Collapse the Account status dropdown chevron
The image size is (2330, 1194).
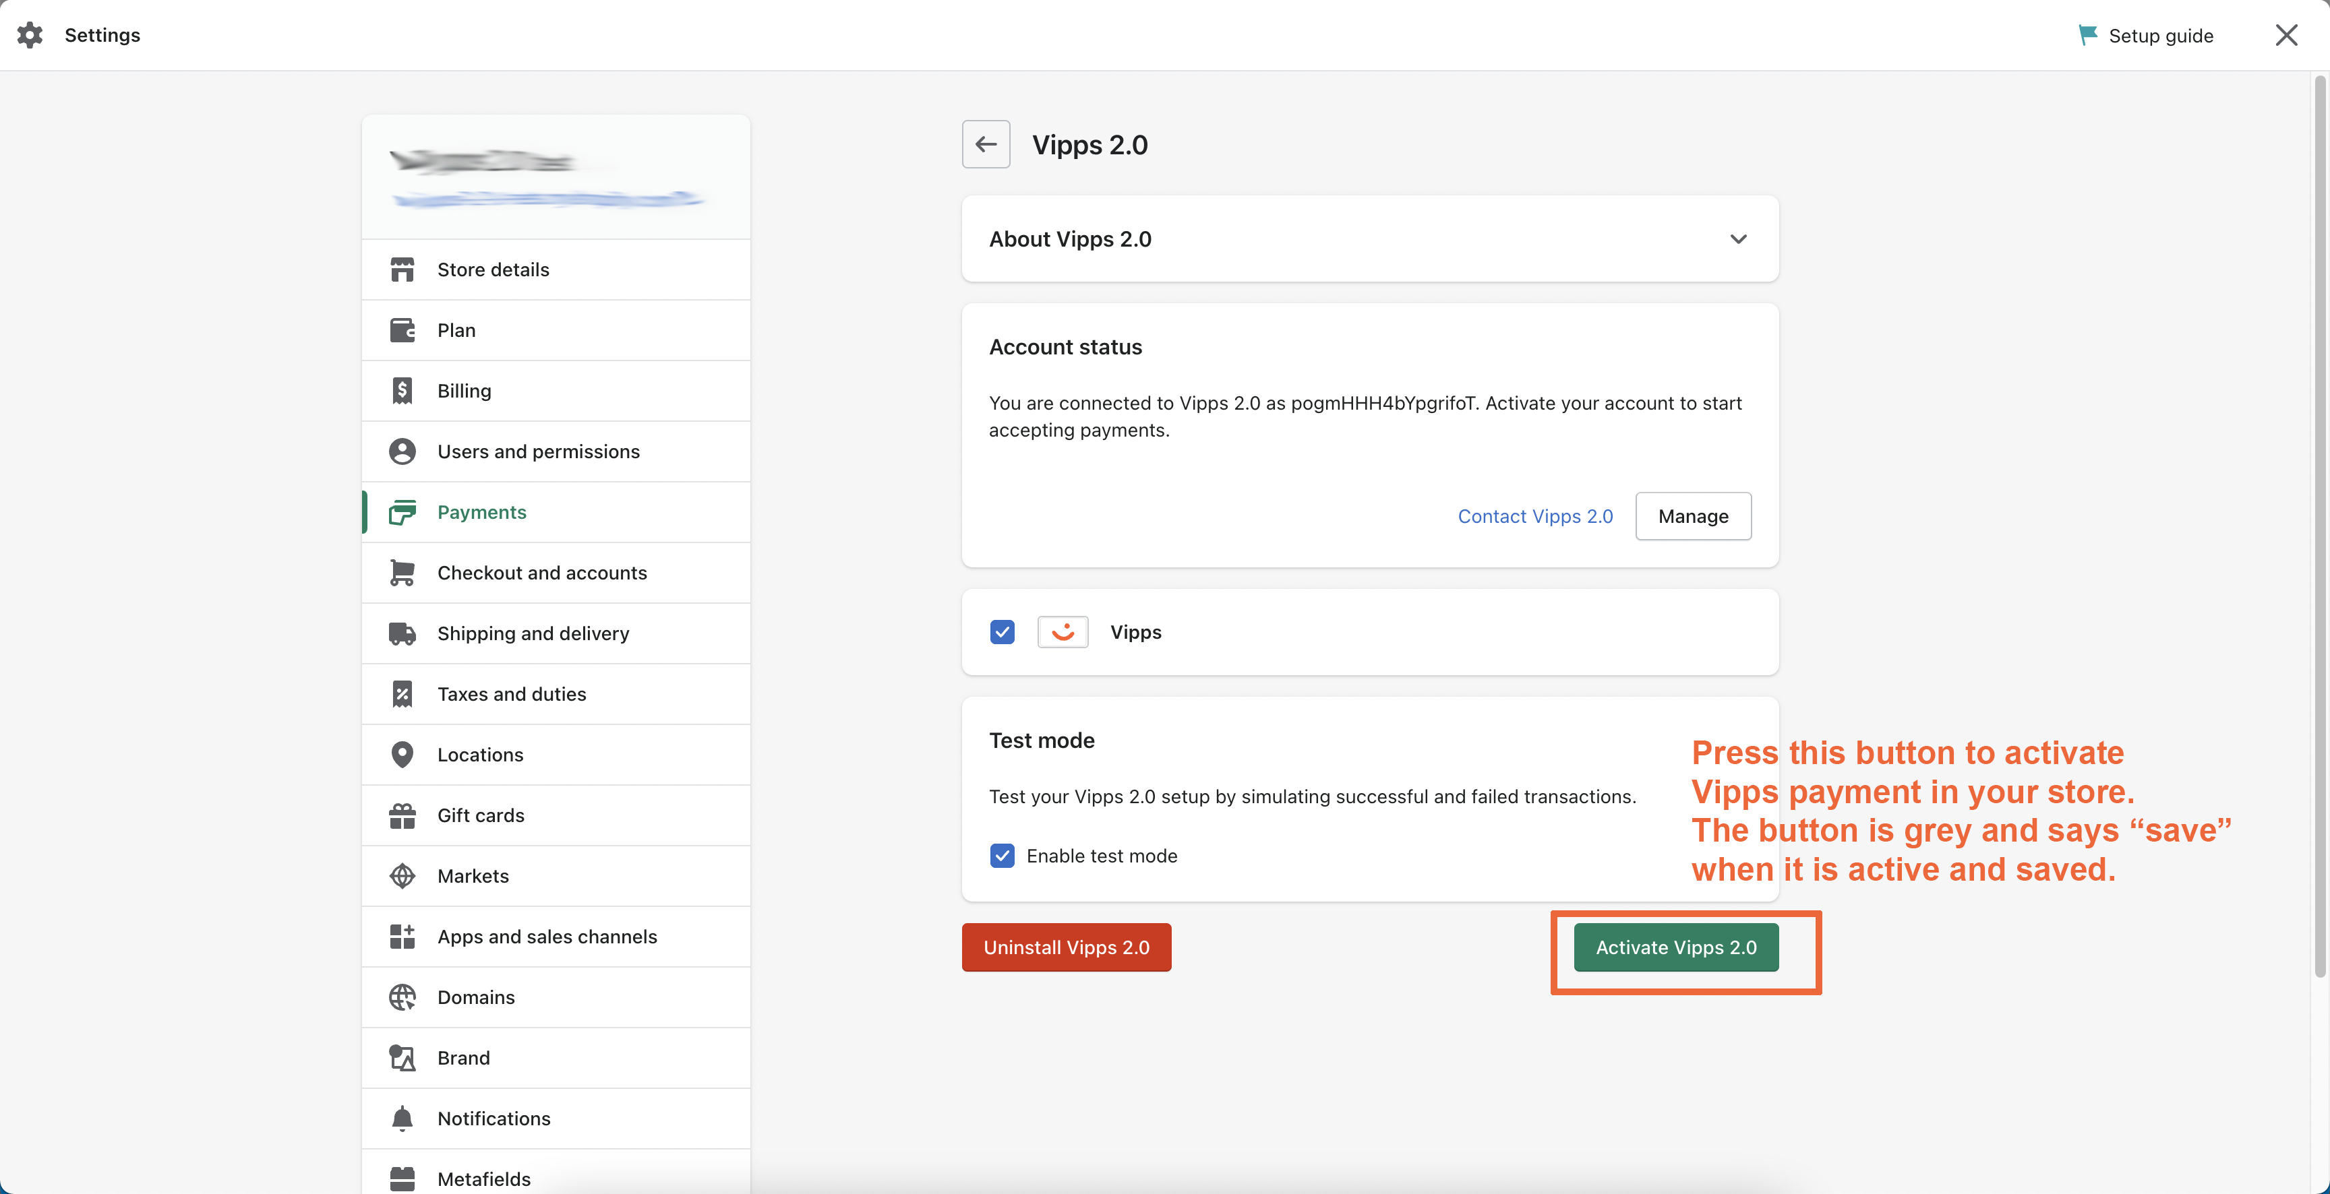point(1736,238)
